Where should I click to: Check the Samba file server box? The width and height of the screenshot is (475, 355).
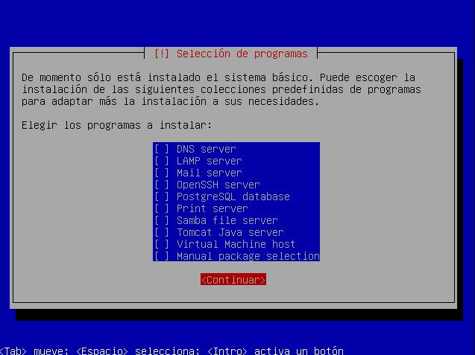[x=162, y=220]
